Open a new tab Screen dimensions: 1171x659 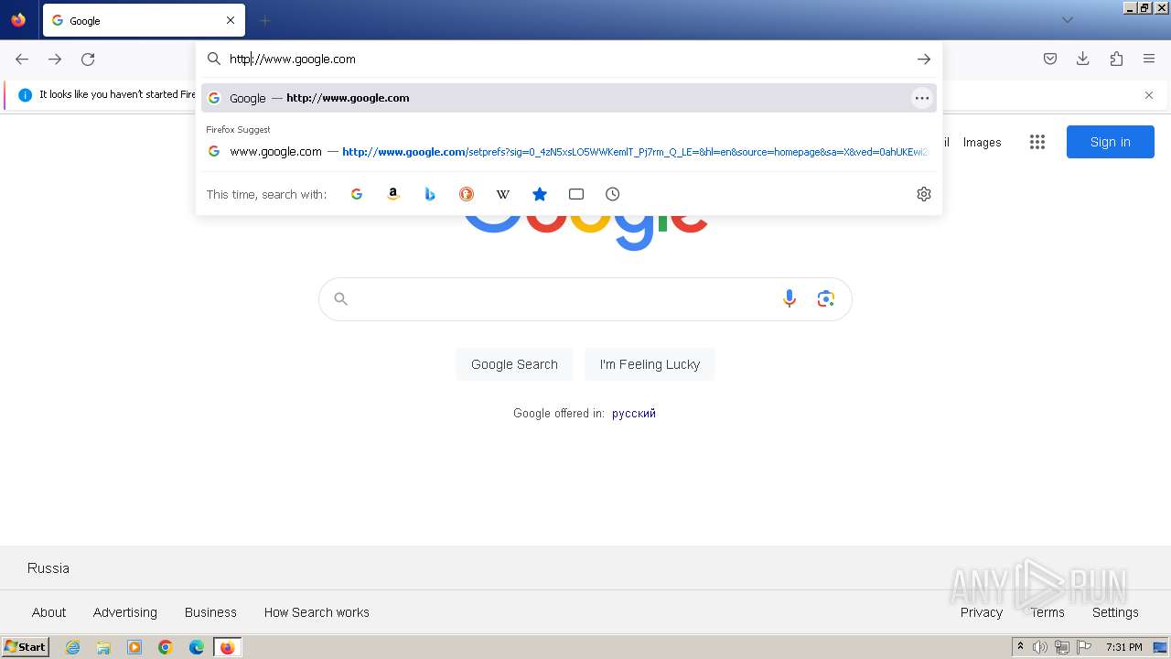tap(264, 20)
